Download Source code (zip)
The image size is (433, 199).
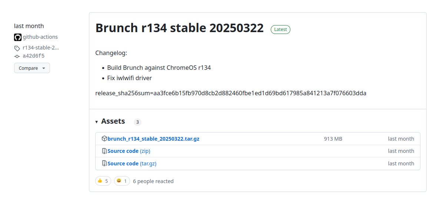(129, 151)
